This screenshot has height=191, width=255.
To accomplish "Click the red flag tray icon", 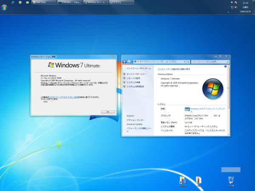I will coord(236,3).
